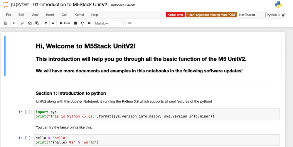The width and height of the screenshot is (293, 147).
Task: Click the Jupyter logo
Action: pyautogui.click(x=16, y=5)
